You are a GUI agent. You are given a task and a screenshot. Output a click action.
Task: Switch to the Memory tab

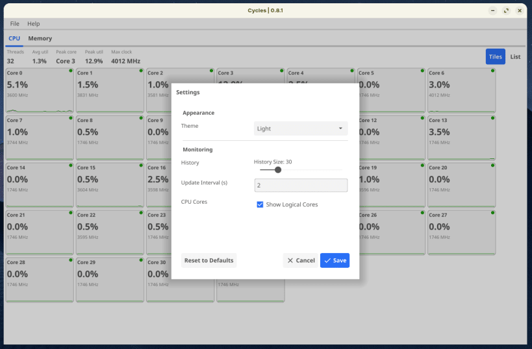40,38
